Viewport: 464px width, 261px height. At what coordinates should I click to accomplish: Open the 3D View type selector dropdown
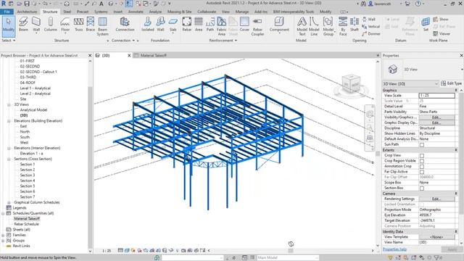[410, 84]
